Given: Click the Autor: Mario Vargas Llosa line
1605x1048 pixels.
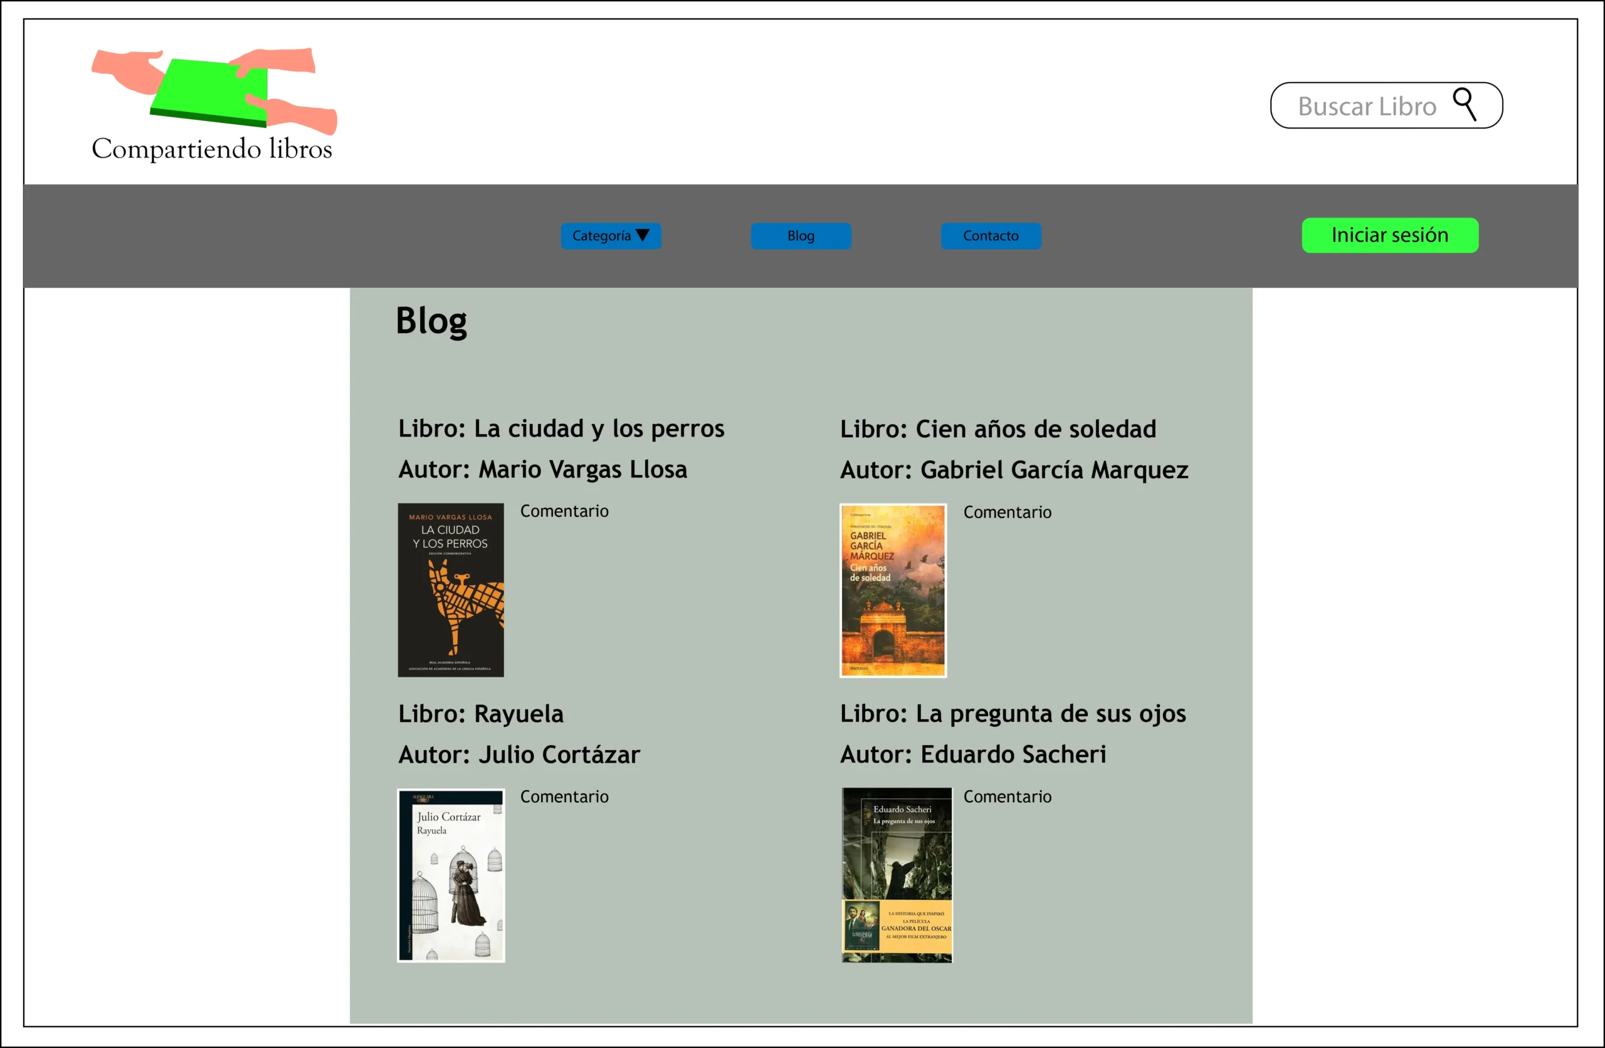Looking at the screenshot, I should point(542,469).
